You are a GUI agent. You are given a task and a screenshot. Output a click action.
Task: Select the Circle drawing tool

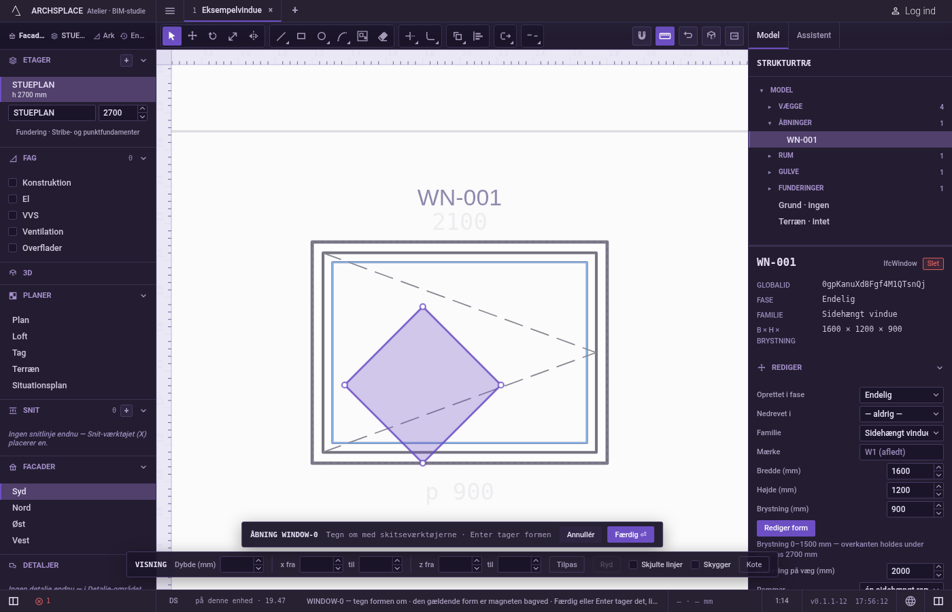coord(322,36)
